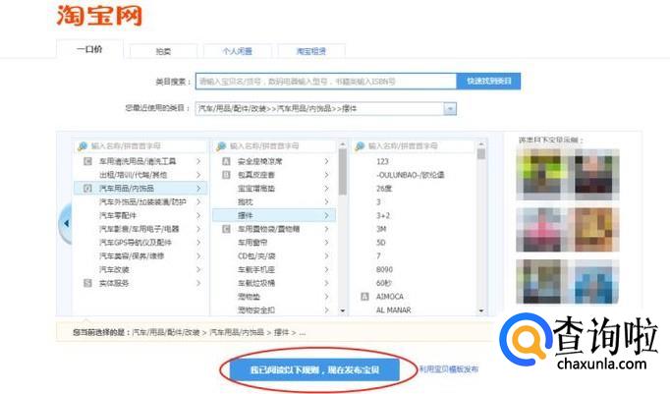Expand the chevron of 汽车零配件
670x394 pixels.
pos(198,215)
